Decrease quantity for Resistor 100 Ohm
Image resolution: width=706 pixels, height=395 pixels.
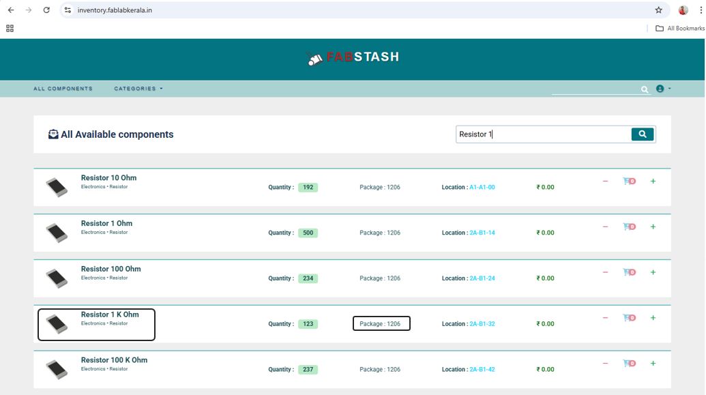(605, 272)
